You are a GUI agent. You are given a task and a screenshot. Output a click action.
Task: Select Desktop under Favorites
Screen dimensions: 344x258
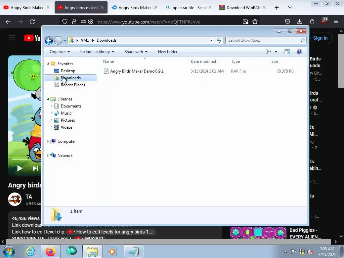(68, 71)
